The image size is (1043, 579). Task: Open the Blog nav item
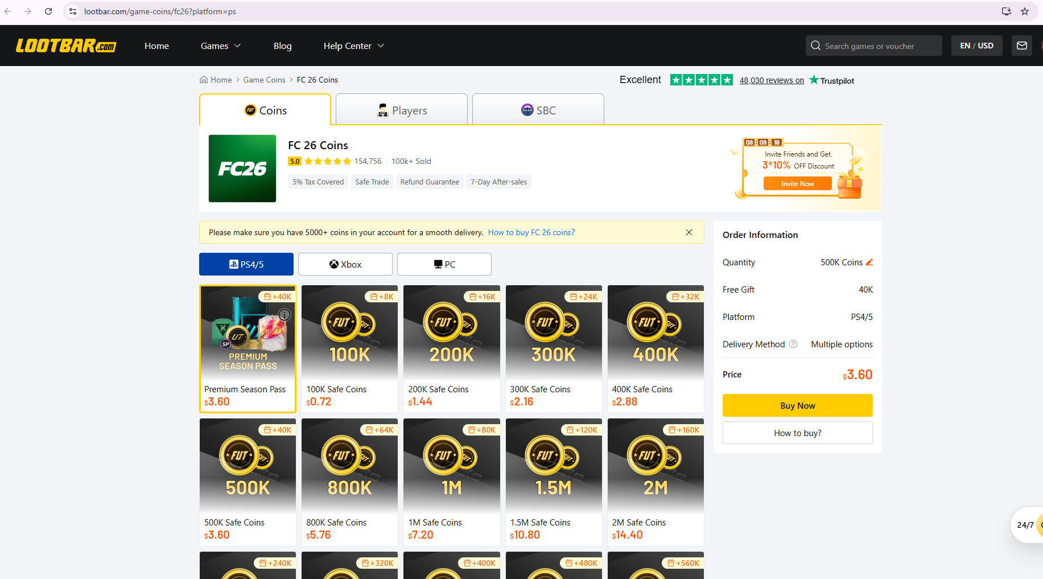coord(283,46)
